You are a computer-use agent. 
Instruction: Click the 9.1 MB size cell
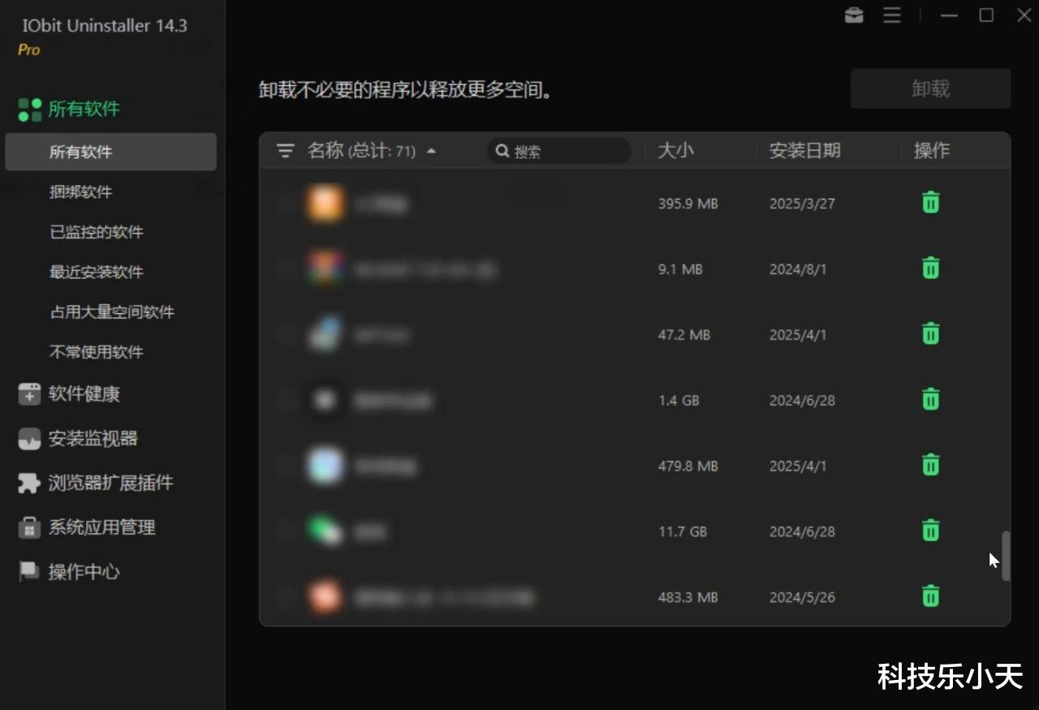(680, 269)
